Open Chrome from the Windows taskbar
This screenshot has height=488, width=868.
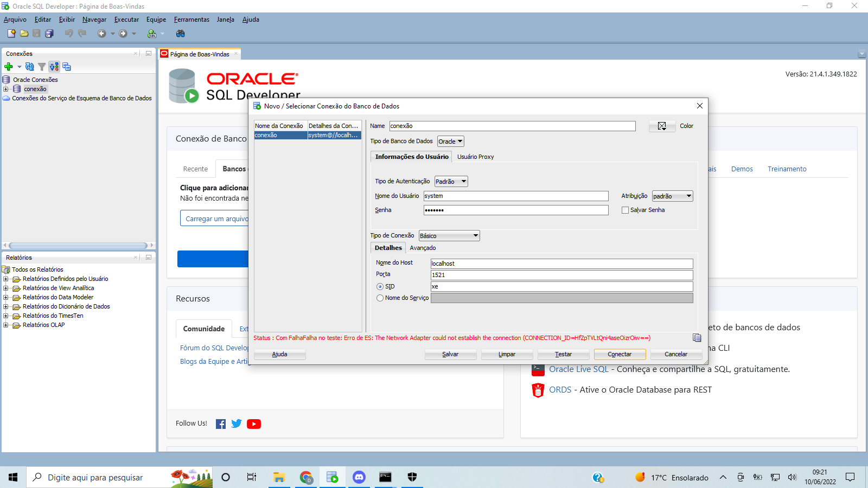306,477
